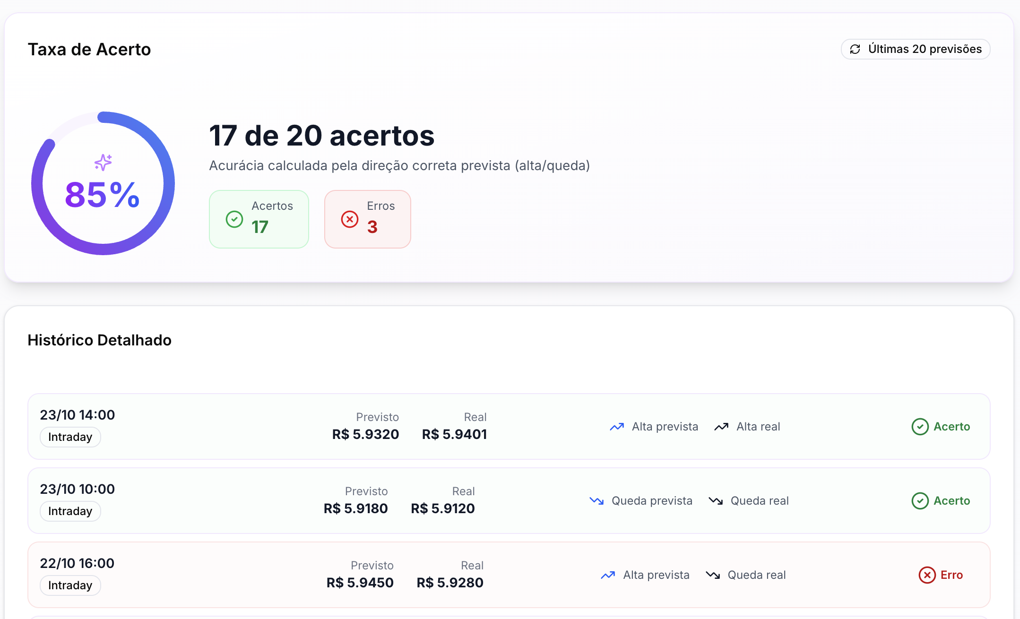Open the Taxa de Acerto panel header
This screenshot has width=1020, height=619.
[89, 49]
